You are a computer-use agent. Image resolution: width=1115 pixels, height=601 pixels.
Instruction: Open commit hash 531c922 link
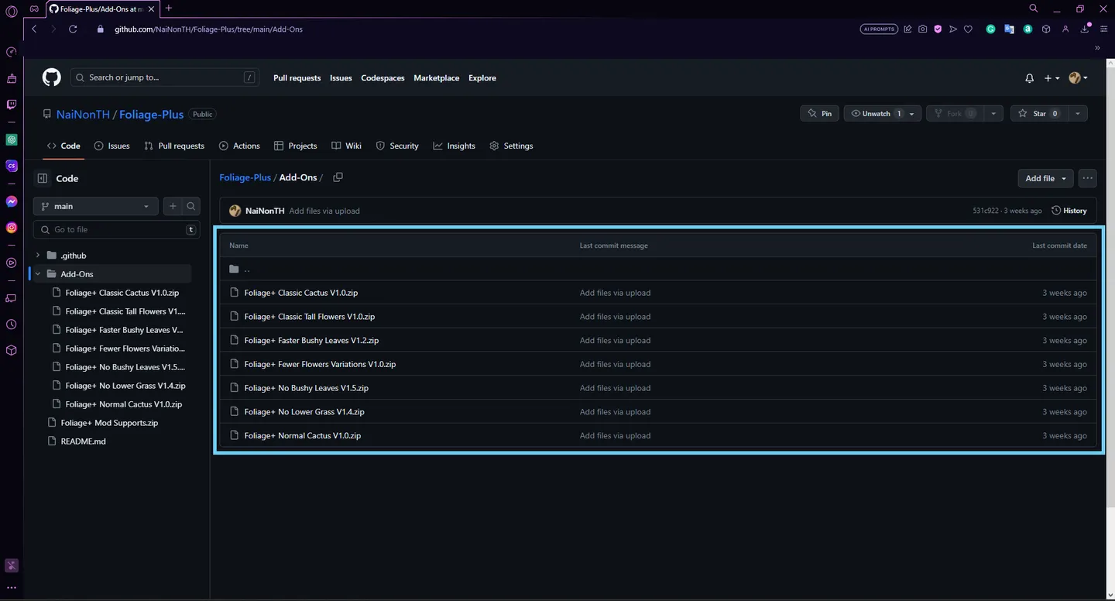[986, 211]
